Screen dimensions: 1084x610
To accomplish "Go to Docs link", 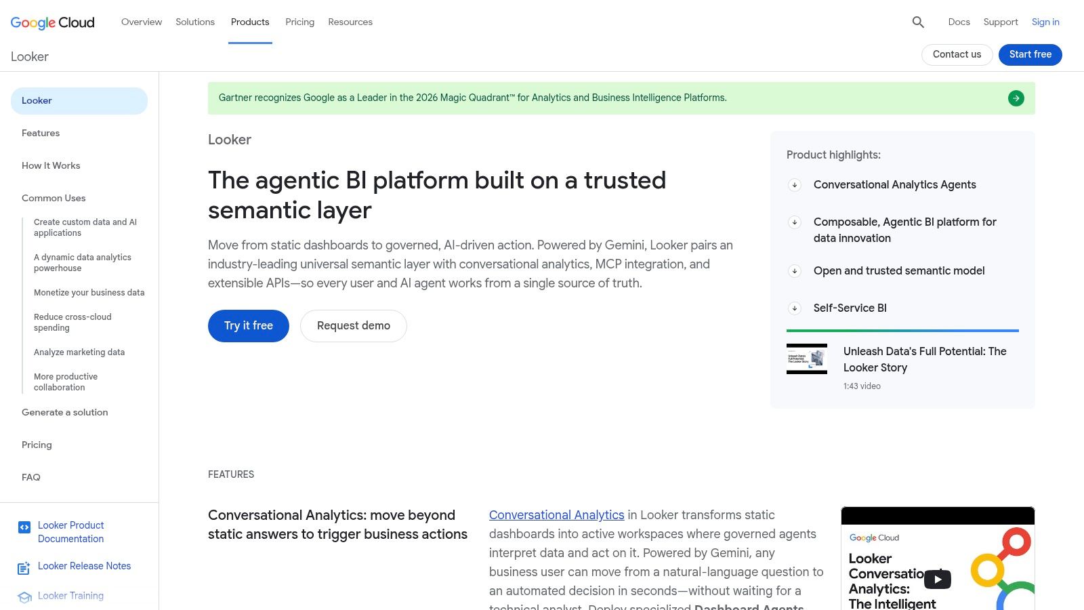I will 959,22.
